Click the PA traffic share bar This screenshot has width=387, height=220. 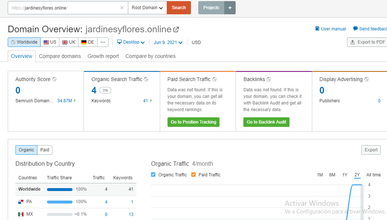[x=60, y=202]
